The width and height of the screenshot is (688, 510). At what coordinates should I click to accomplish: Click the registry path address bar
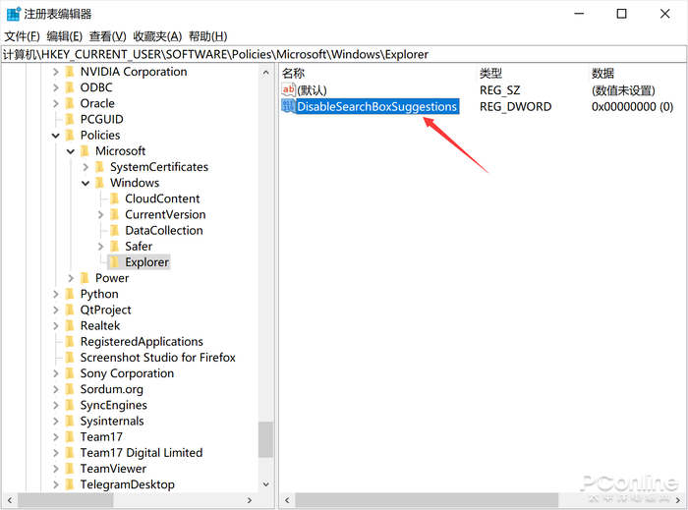[344, 54]
